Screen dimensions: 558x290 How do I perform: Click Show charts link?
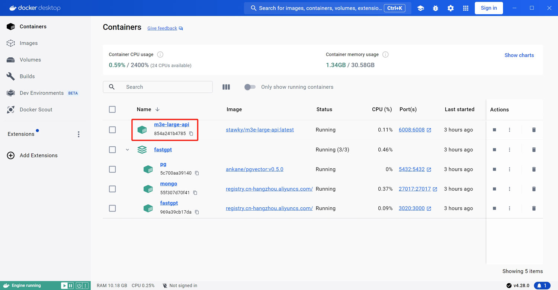(519, 55)
